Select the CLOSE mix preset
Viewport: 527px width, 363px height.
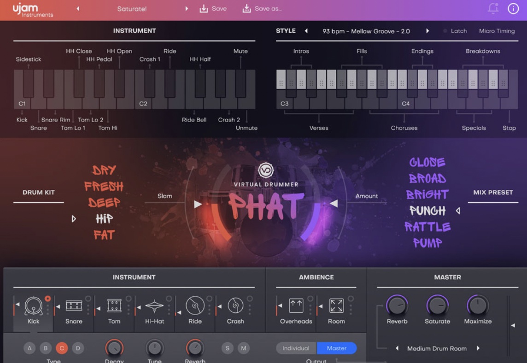427,162
